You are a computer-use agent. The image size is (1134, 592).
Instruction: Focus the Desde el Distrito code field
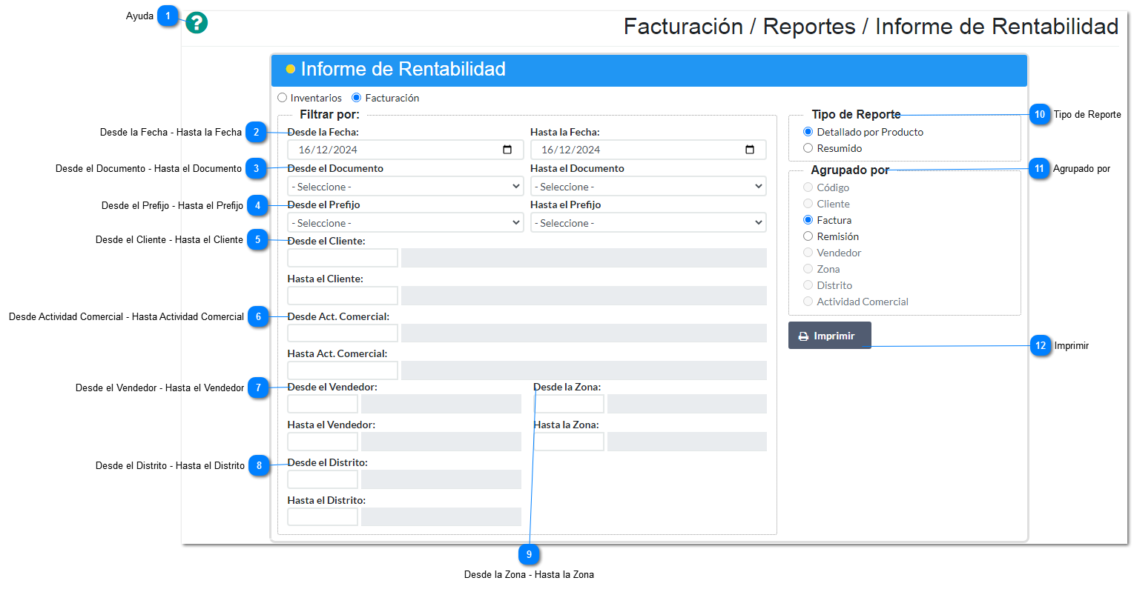323,479
